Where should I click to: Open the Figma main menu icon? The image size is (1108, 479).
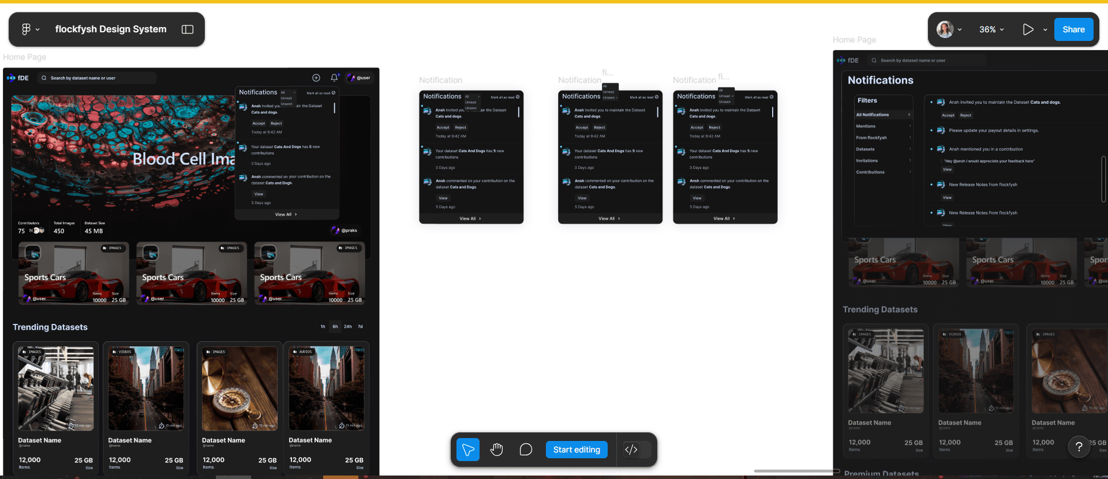coord(26,29)
